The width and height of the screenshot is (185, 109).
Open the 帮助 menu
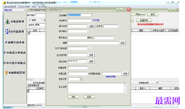[x=34, y=7]
